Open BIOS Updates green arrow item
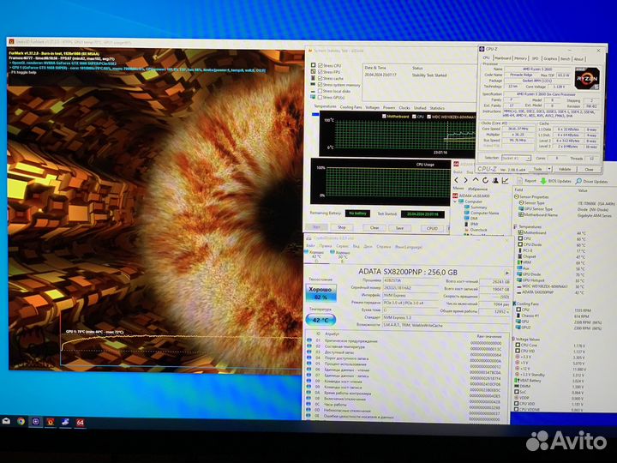The height and width of the screenshot is (463, 617). (555, 181)
